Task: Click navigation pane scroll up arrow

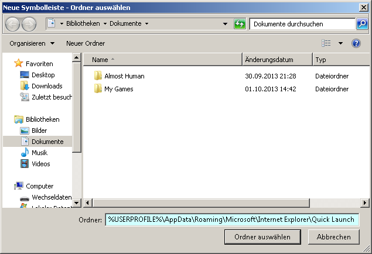Action: point(76,57)
